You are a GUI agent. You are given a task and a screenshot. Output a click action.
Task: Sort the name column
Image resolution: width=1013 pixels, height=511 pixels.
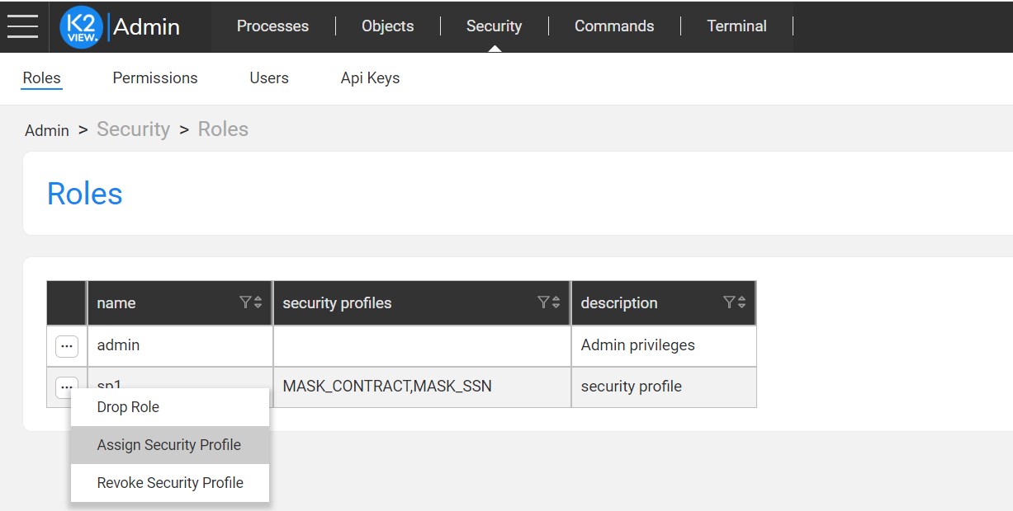(x=258, y=302)
